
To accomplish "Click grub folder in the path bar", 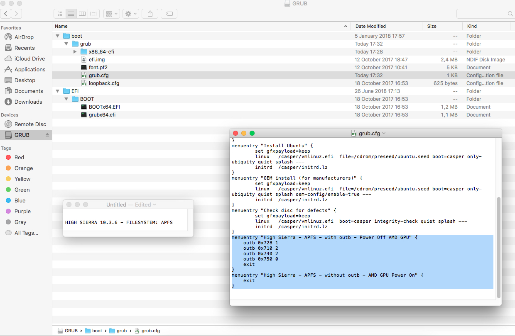I will [118, 331].
